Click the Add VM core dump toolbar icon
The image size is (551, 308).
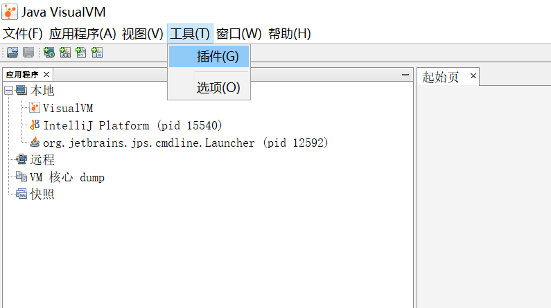tap(81, 53)
